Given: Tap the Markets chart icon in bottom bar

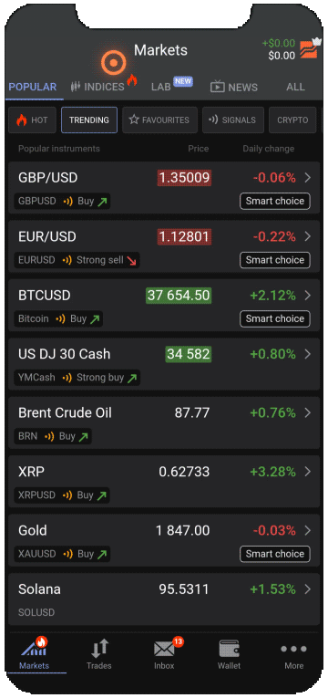Looking at the screenshot, I should pyautogui.click(x=35, y=647).
